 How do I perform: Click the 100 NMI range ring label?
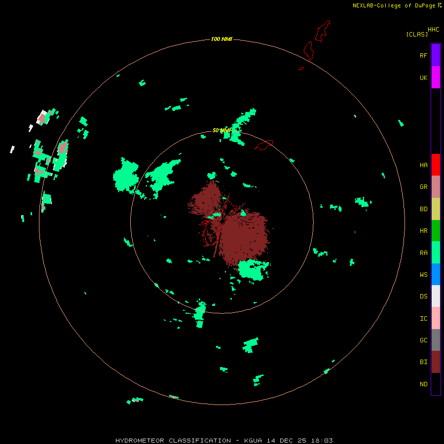pos(222,39)
